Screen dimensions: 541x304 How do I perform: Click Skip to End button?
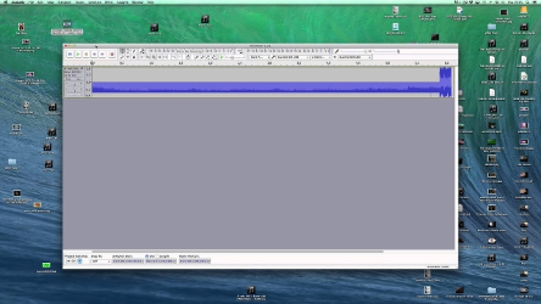102,54
